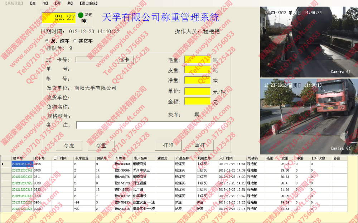Click the 驾驶员 column header
Image resolution: width=358 pixels, height=223 pixels.
165,158
